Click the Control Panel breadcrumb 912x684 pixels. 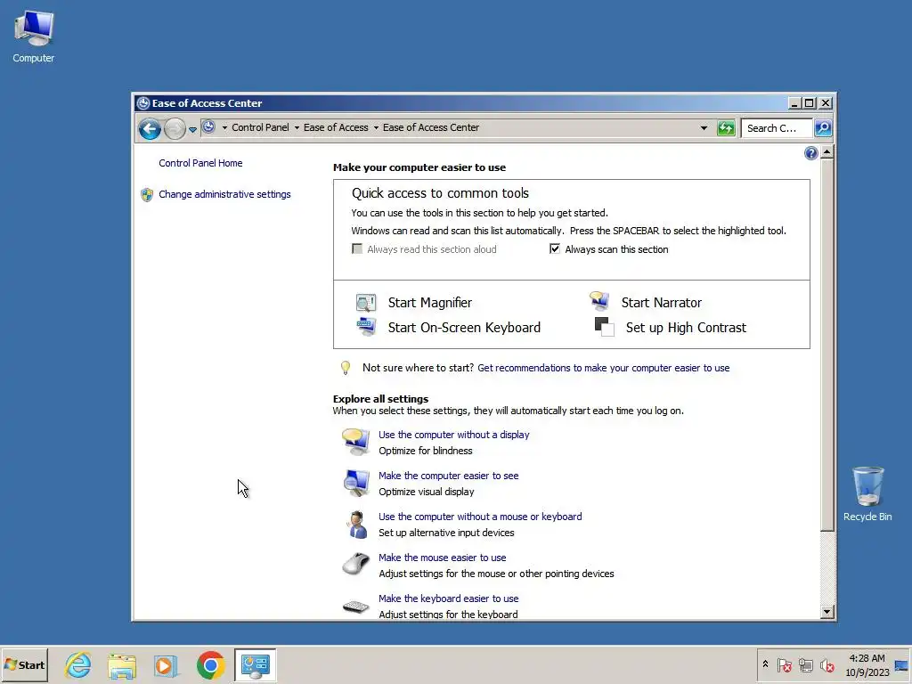260,127
